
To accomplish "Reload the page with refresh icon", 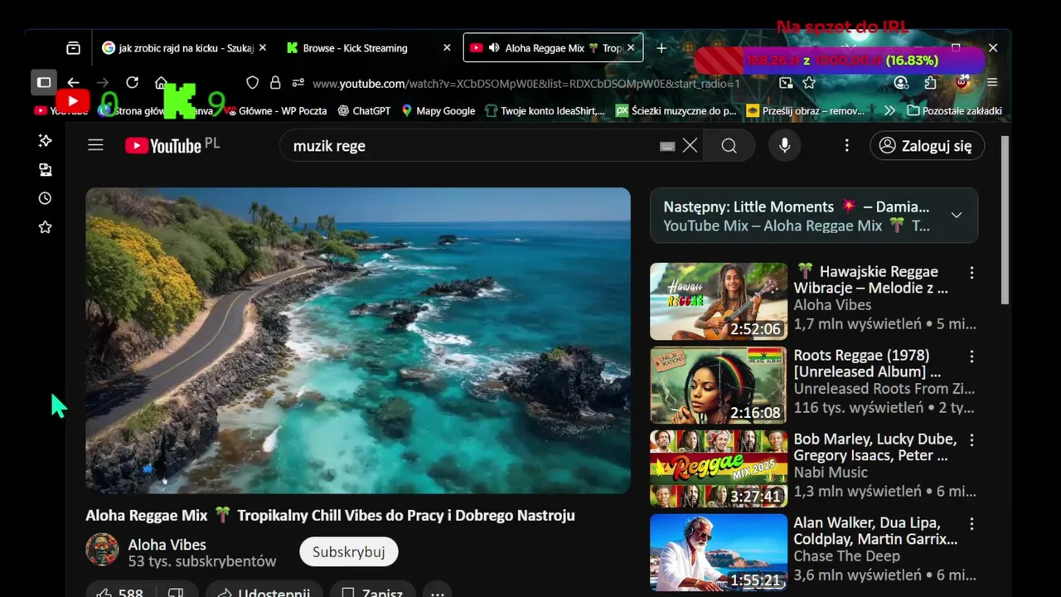I will 132,82.
